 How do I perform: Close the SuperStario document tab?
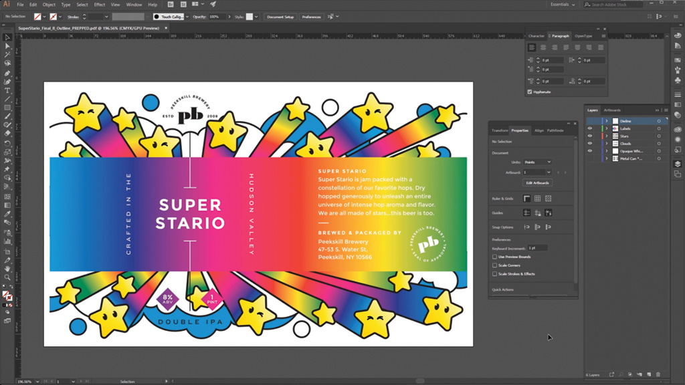point(166,28)
